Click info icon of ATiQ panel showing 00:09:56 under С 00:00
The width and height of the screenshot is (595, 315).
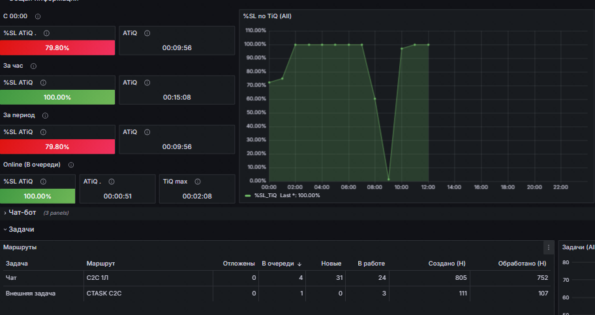147,33
